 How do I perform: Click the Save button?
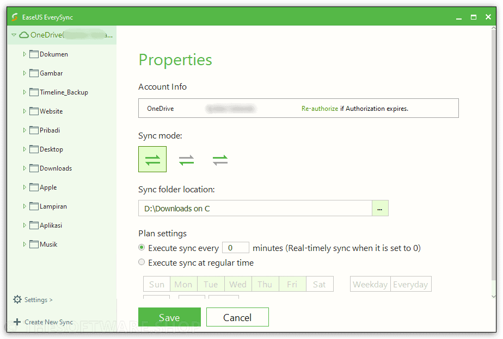(x=169, y=317)
